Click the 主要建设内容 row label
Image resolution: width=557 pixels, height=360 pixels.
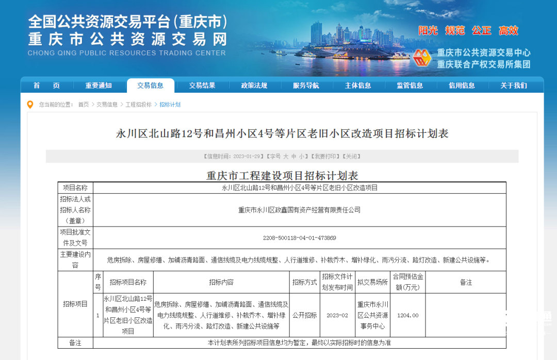tap(75, 260)
